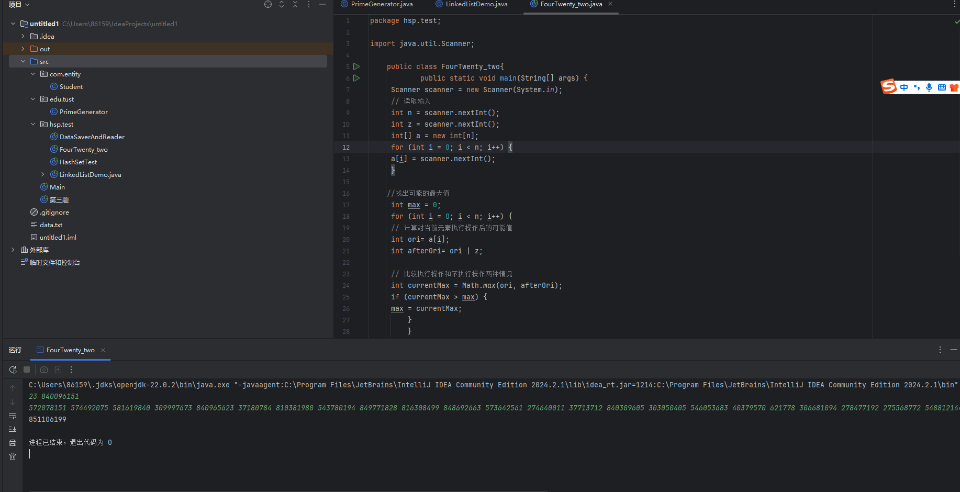The width and height of the screenshot is (960, 492).
Task: Switch to the LinkedListDemo.java tab
Action: click(472, 4)
